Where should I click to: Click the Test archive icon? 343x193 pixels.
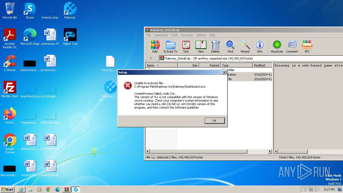click(x=186, y=46)
